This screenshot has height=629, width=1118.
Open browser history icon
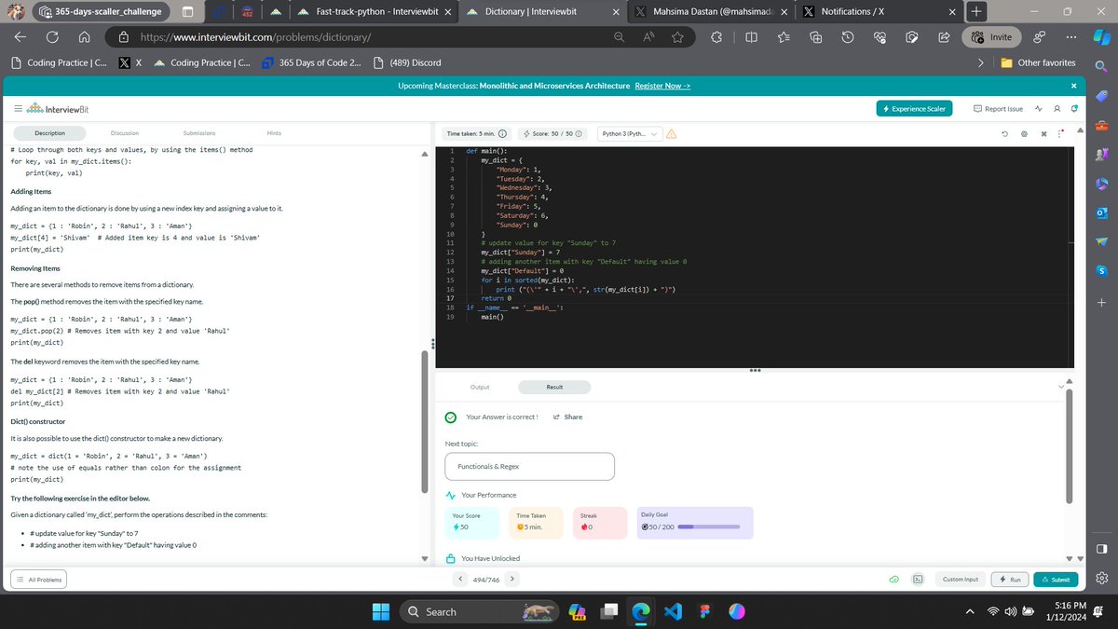pyautogui.click(x=848, y=37)
